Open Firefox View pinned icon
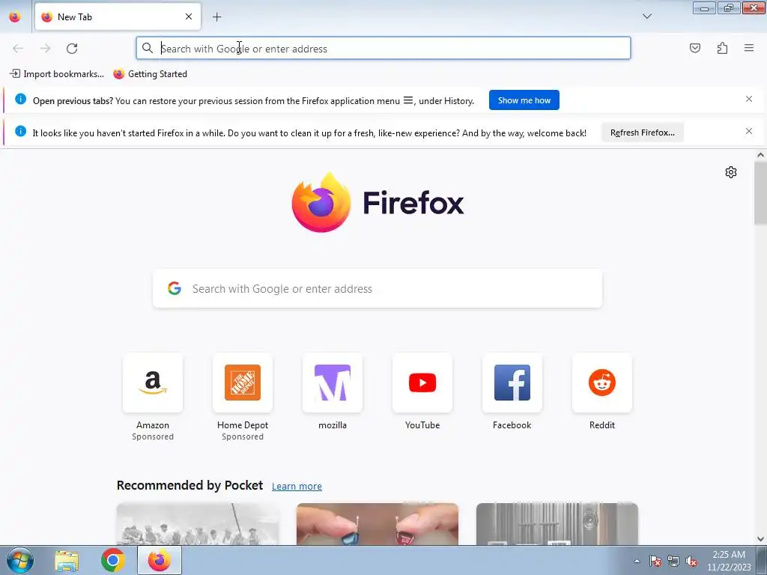Viewport: 767px width, 575px height. (x=15, y=16)
